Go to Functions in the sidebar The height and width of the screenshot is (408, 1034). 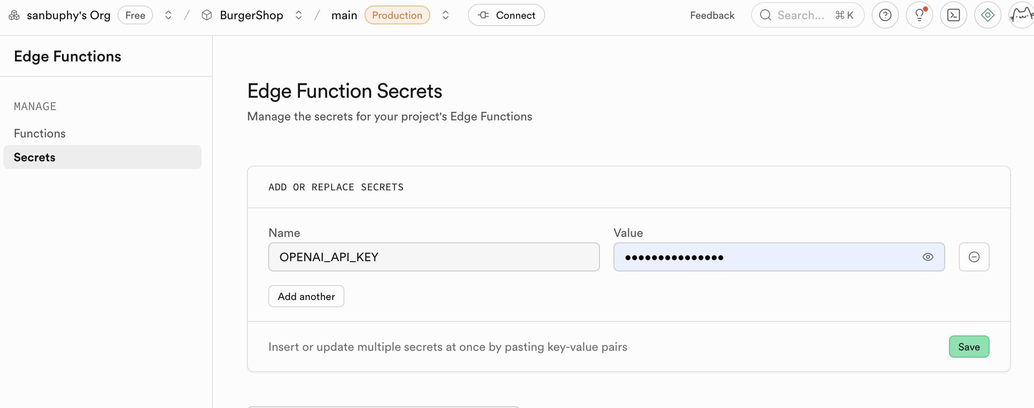(x=40, y=134)
